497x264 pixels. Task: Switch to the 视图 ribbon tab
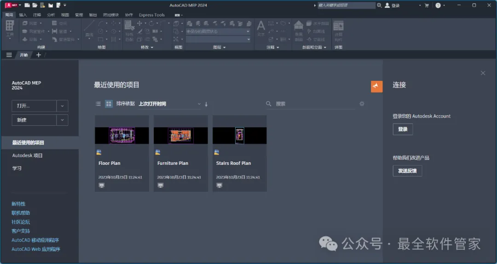(x=65, y=15)
